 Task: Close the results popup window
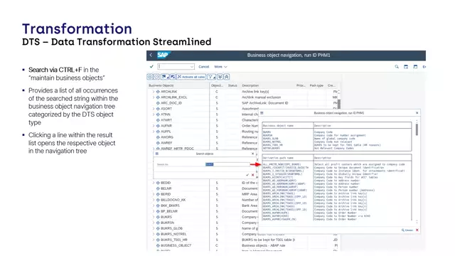coord(417,113)
